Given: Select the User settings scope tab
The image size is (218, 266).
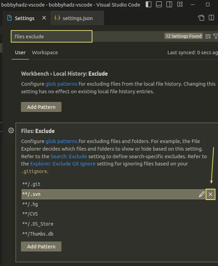Looking at the screenshot, I should pos(20,53).
